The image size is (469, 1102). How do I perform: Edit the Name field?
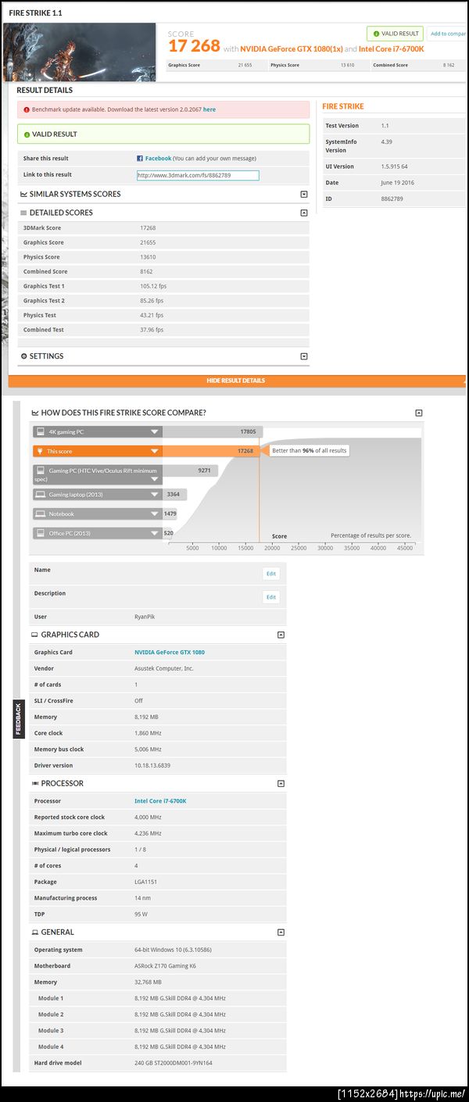(x=271, y=574)
